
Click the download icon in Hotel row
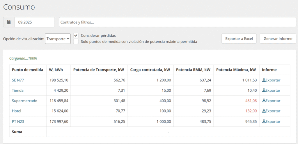pyautogui.click(x=264, y=111)
